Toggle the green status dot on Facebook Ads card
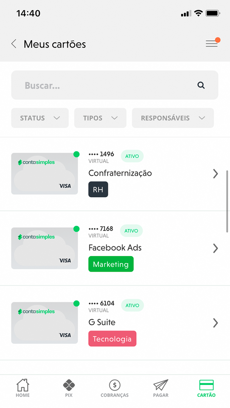 (76, 229)
